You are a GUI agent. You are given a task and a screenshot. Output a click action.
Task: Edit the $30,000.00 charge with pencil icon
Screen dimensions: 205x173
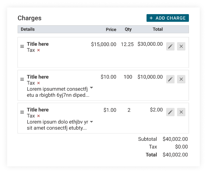pos(170,46)
